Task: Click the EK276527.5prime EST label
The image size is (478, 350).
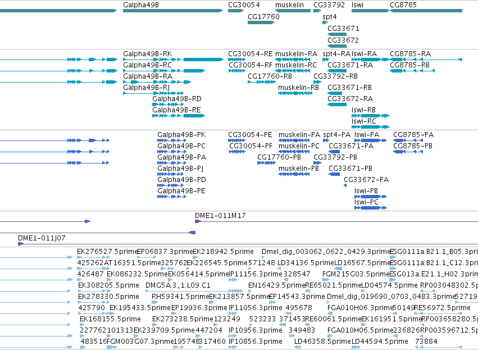Action: 108,252
